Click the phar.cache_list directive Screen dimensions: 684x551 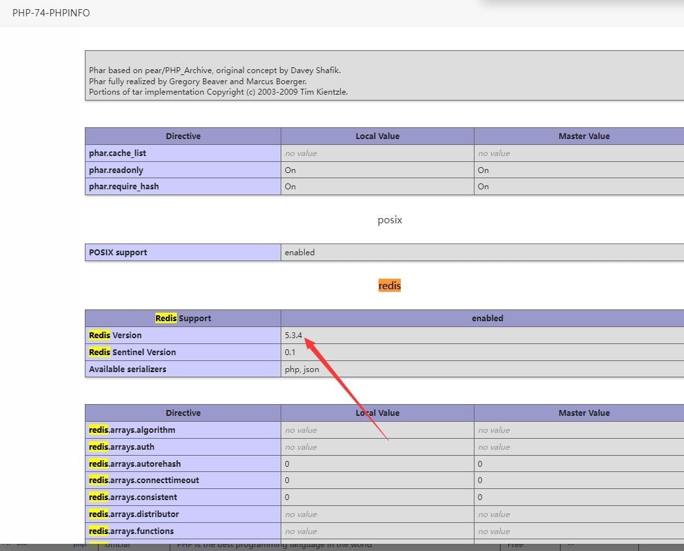(x=117, y=153)
